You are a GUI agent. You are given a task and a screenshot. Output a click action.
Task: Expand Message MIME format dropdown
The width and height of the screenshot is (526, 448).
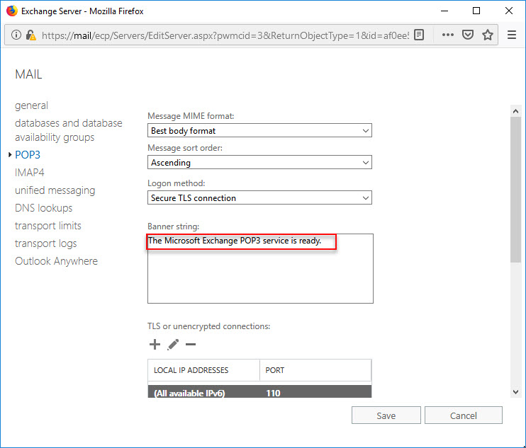point(259,131)
